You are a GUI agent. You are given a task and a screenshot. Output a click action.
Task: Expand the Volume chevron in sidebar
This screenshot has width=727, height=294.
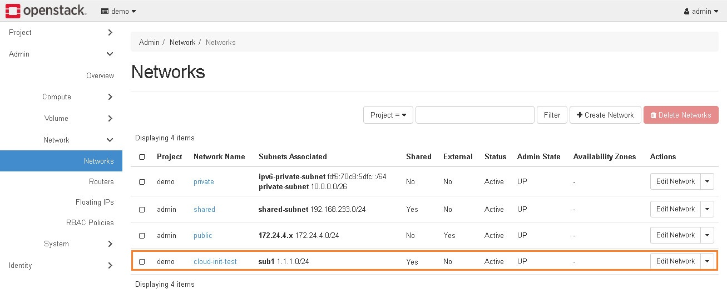pyautogui.click(x=110, y=119)
